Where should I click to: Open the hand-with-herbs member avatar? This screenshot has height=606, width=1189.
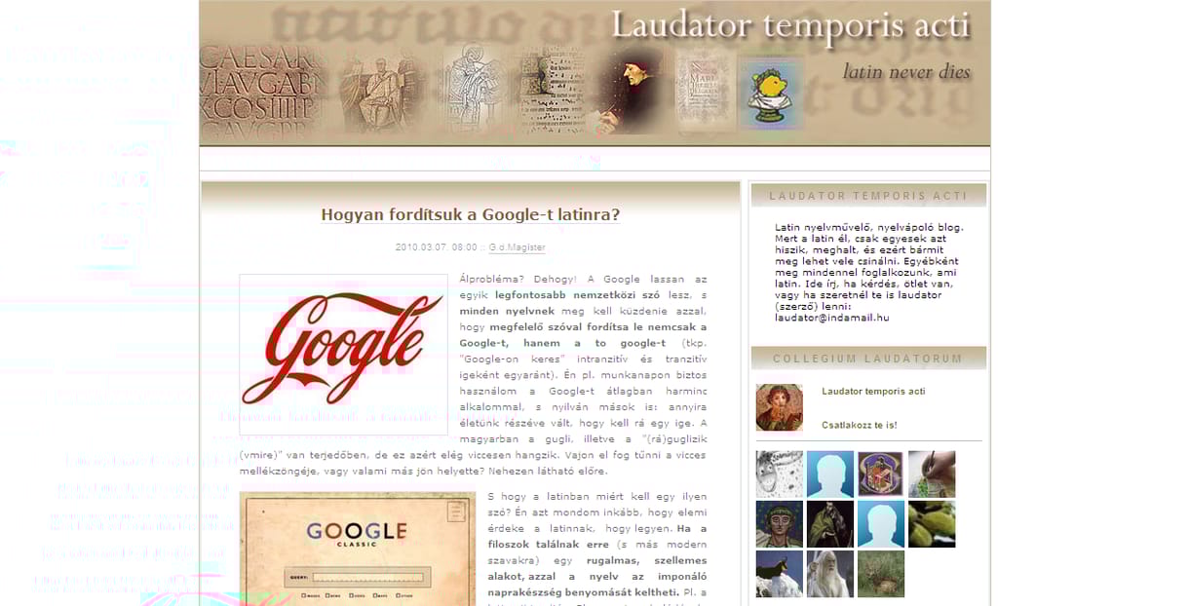[932, 474]
